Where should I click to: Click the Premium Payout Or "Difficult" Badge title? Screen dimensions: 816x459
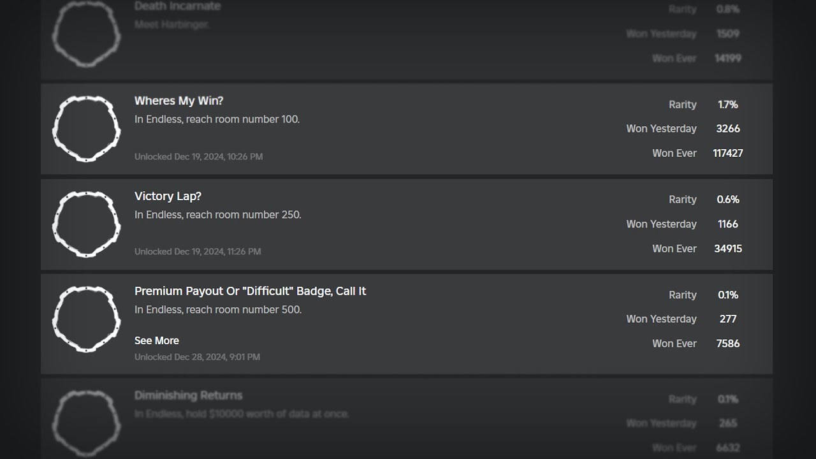(250, 291)
